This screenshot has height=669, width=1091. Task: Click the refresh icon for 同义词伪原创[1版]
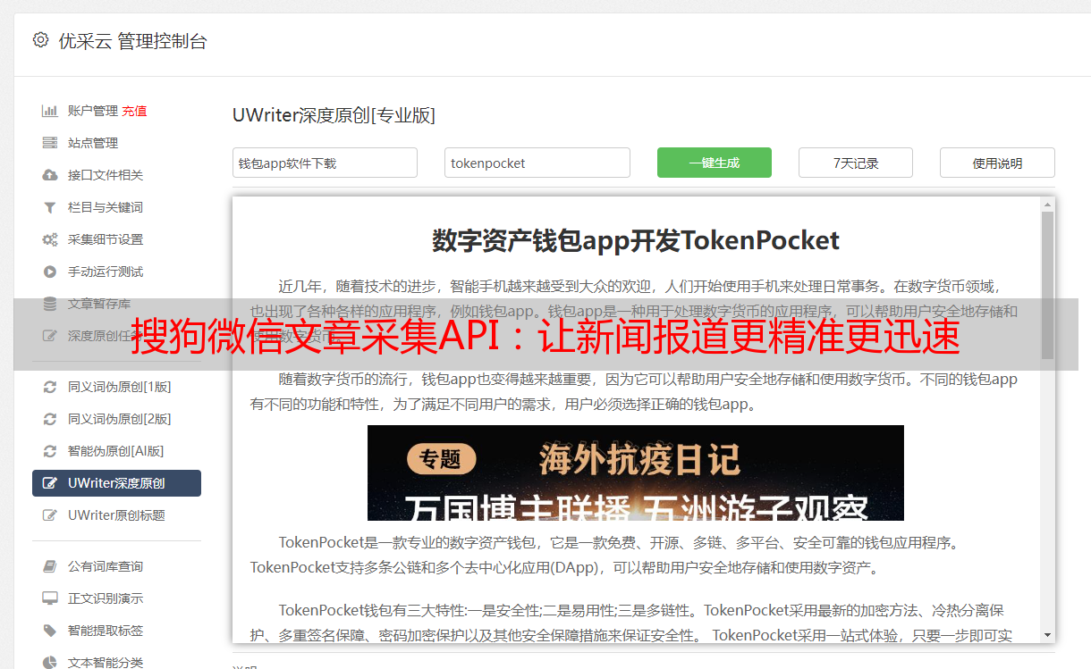tap(50, 387)
